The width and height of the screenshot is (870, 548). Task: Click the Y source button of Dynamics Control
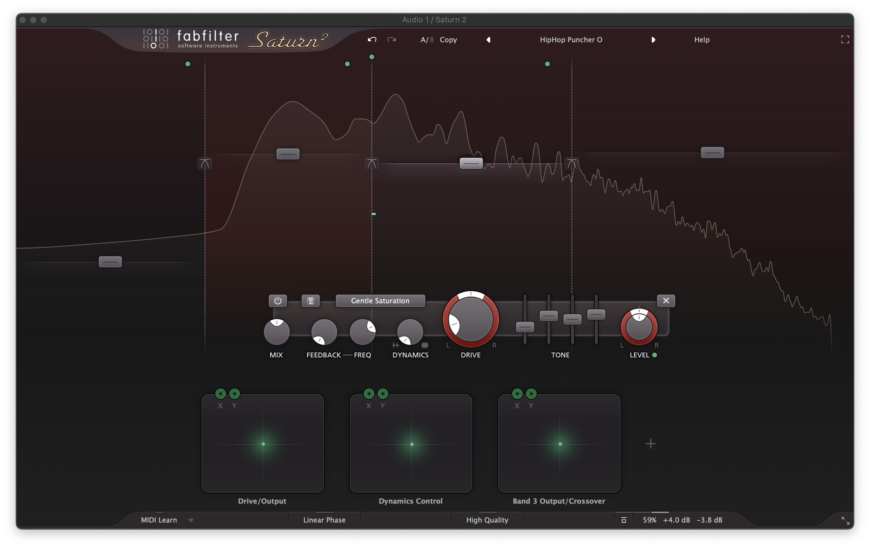[x=383, y=394]
